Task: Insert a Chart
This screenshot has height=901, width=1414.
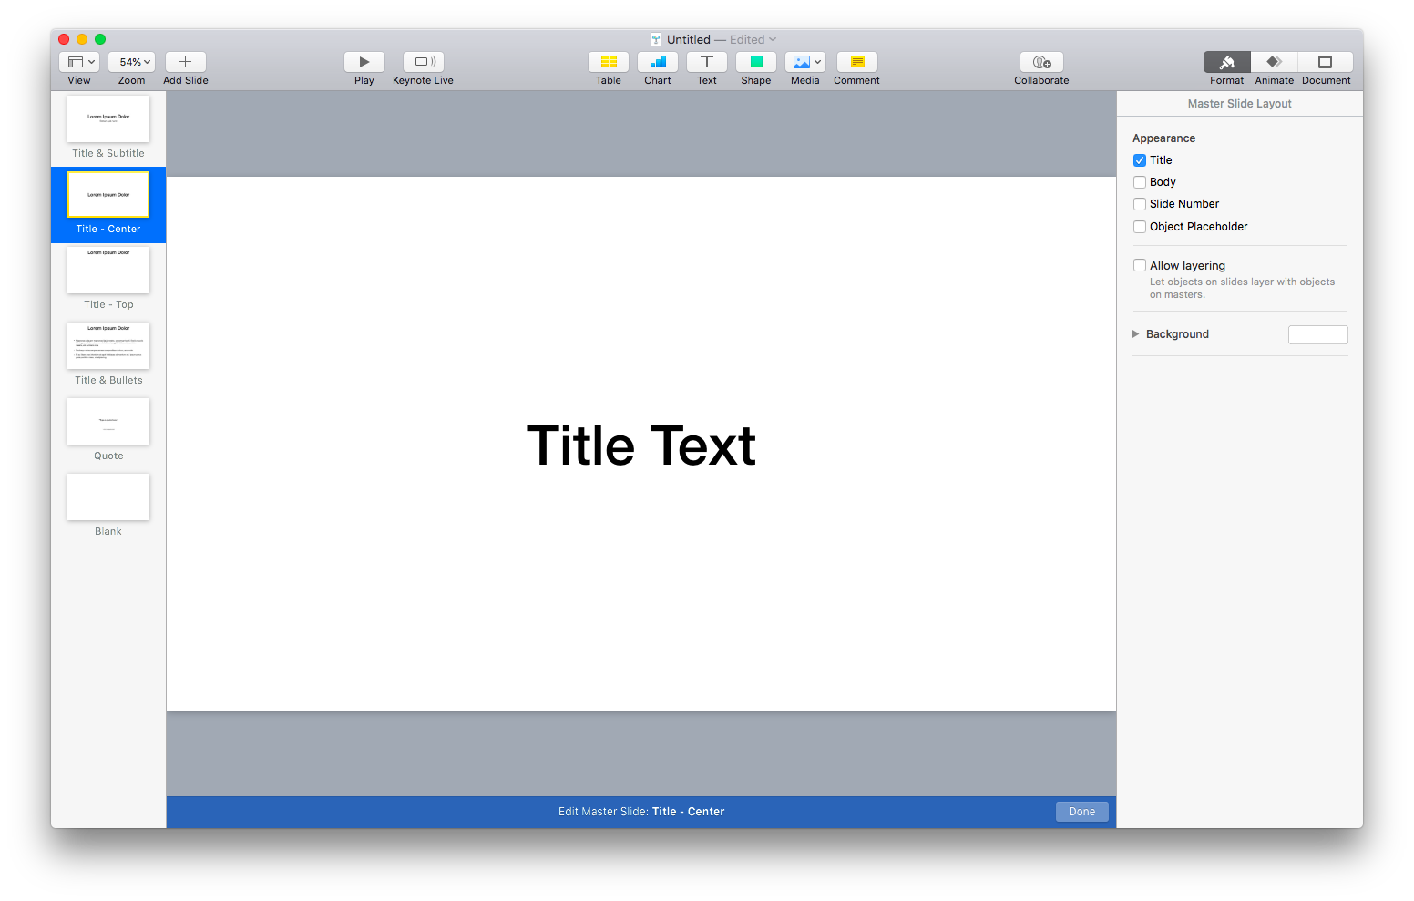Action: (658, 62)
